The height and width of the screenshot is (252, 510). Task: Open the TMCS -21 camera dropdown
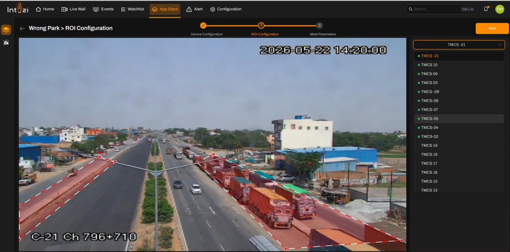click(459, 45)
